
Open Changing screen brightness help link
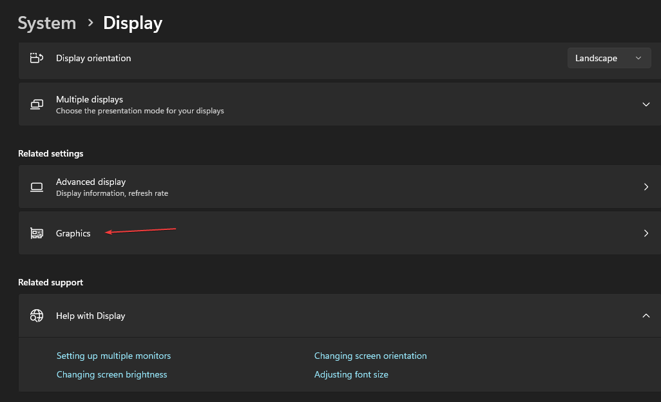pos(111,374)
